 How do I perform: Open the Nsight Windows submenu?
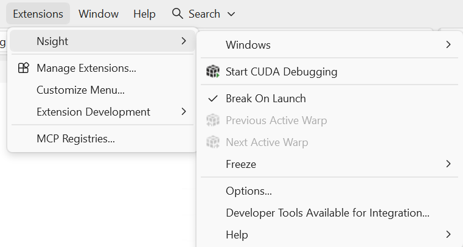pyautogui.click(x=330, y=45)
